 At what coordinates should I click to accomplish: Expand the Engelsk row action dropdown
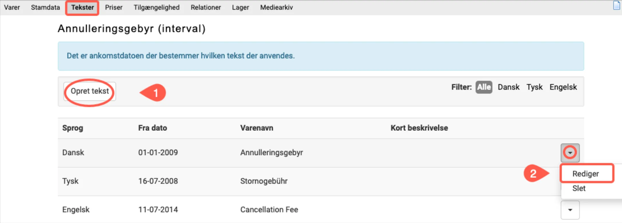(570, 210)
